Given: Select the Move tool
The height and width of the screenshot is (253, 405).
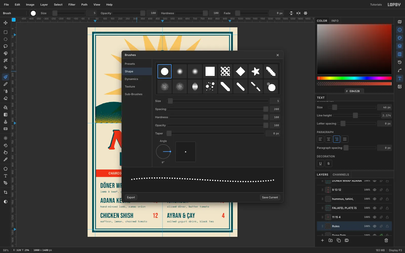Looking at the screenshot, I should pos(6,23).
